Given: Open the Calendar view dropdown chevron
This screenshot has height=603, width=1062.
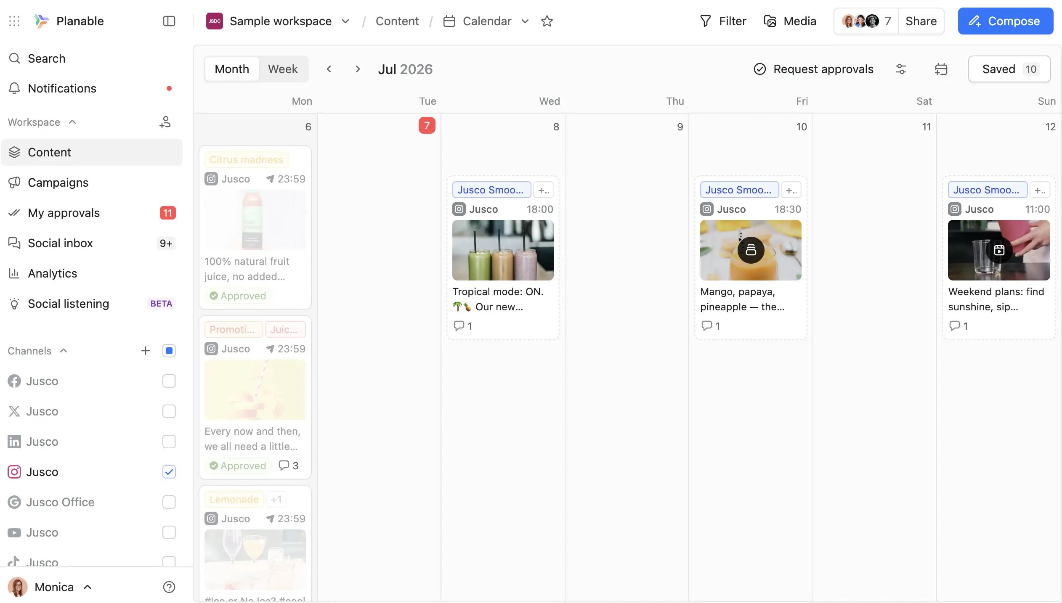Looking at the screenshot, I should (525, 21).
